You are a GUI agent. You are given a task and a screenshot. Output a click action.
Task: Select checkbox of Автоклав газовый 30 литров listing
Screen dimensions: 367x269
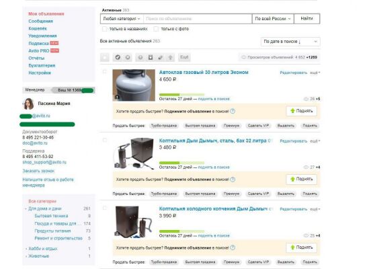(x=105, y=72)
